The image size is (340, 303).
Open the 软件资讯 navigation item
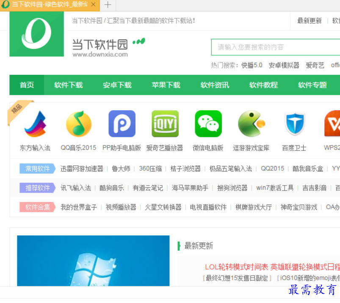pyautogui.click(x=215, y=85)
